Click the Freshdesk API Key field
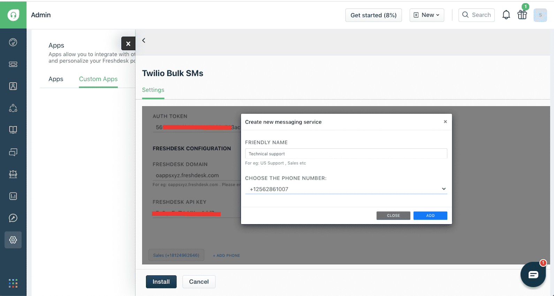 (197, 213)
